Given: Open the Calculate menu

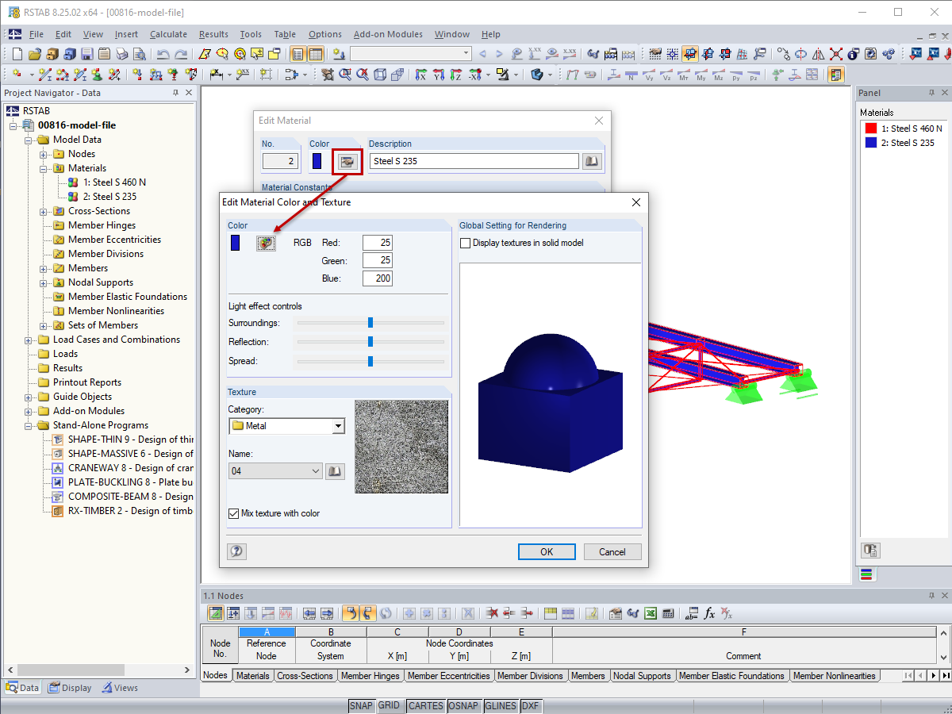Looking at the screenshot, I should [168, 34].
